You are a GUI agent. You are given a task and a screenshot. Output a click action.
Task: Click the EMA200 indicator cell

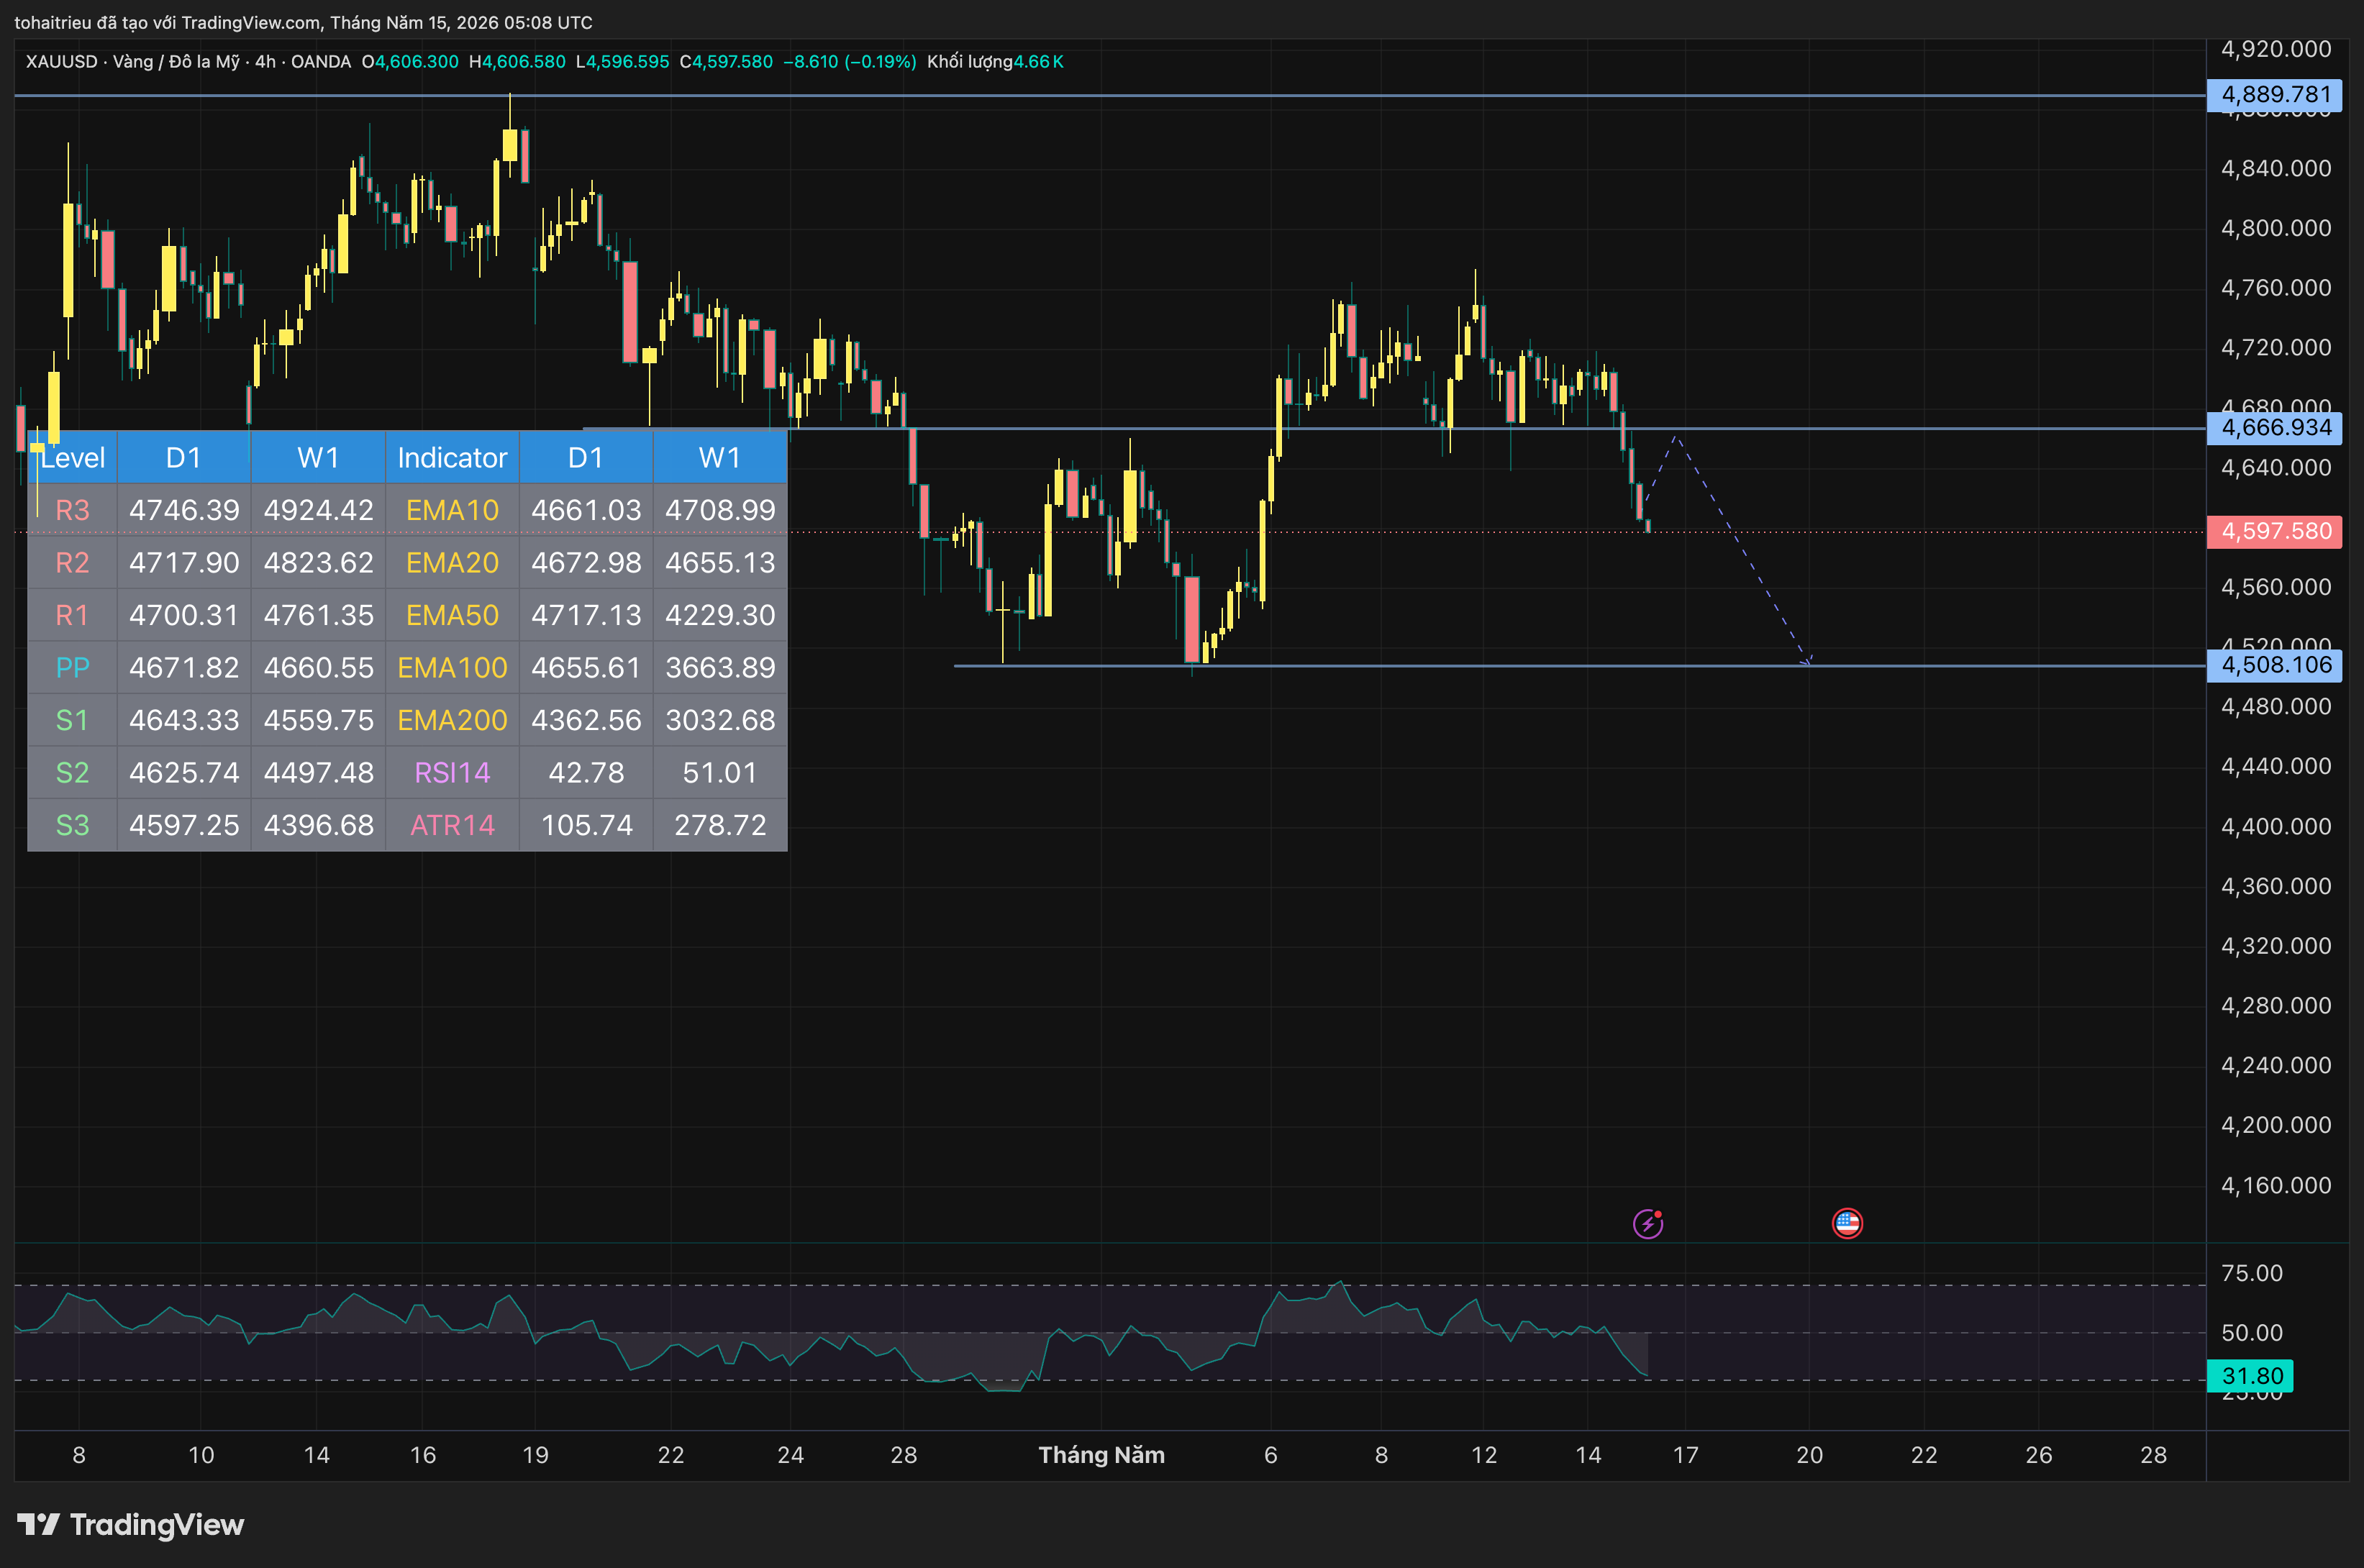pos(452,720)
